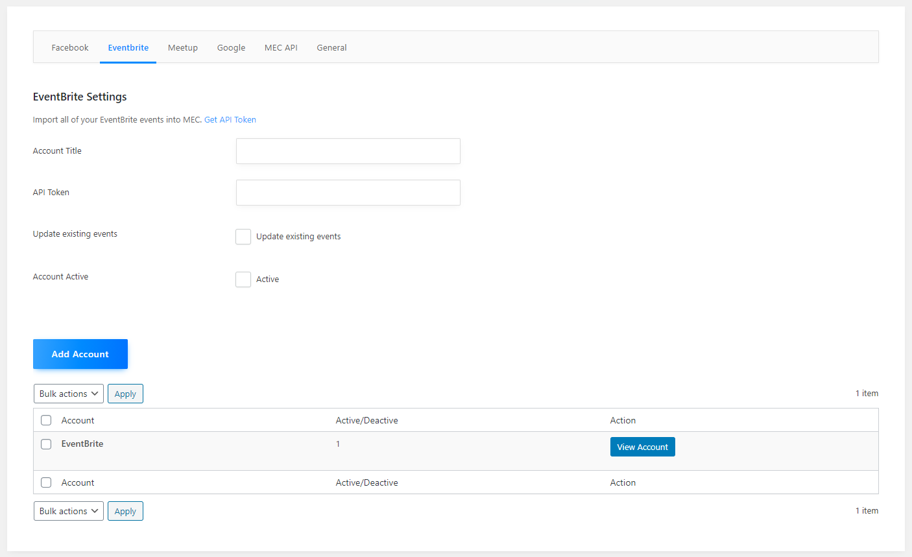The image size is (912, 557).
Task: Click the Account column label in table header
Action: coord(78,420)
